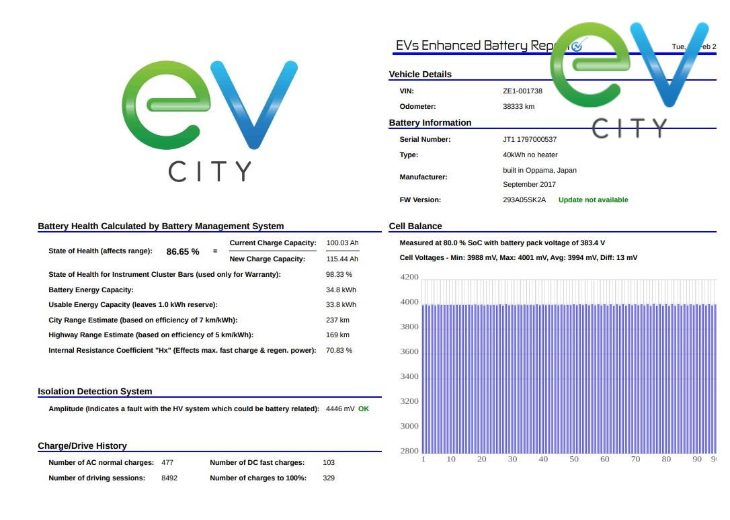730x520 pixels.
Task: Select the value "100.03 Ah"
Action: [x=342, y=243]
